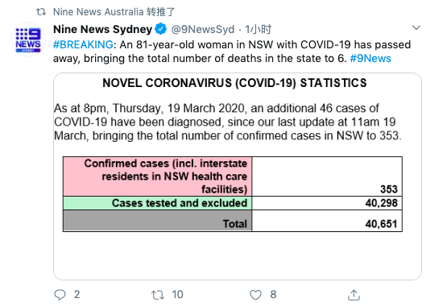Retweet this post using the retweet icon
The height and width of the screenshot is (307, 426).
[158, 295]
